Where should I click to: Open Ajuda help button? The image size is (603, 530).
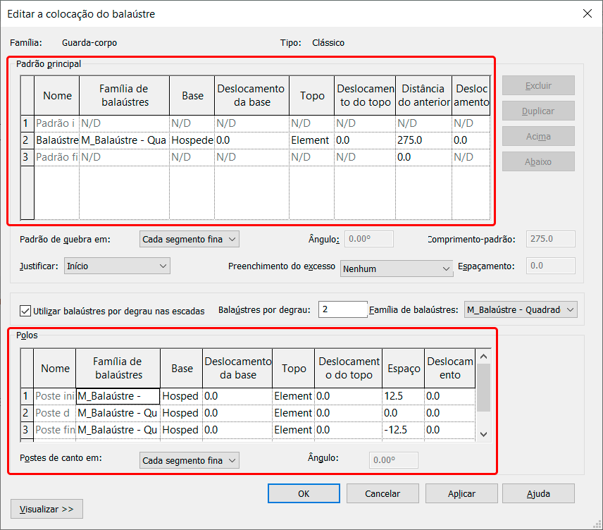tap(538, 493)
